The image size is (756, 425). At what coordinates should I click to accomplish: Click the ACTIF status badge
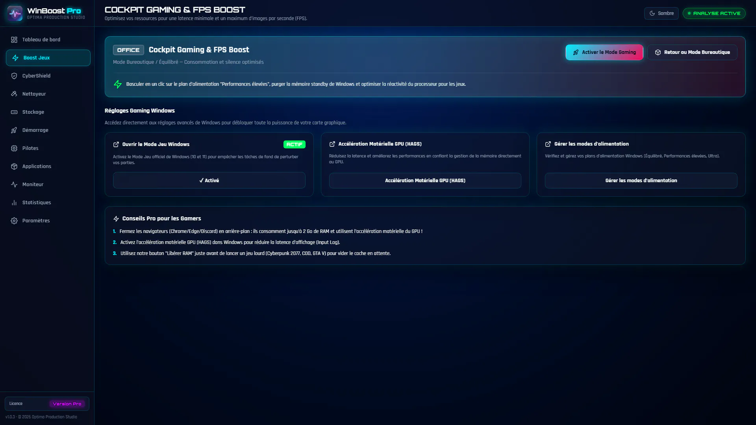click(x=294, y=144)
